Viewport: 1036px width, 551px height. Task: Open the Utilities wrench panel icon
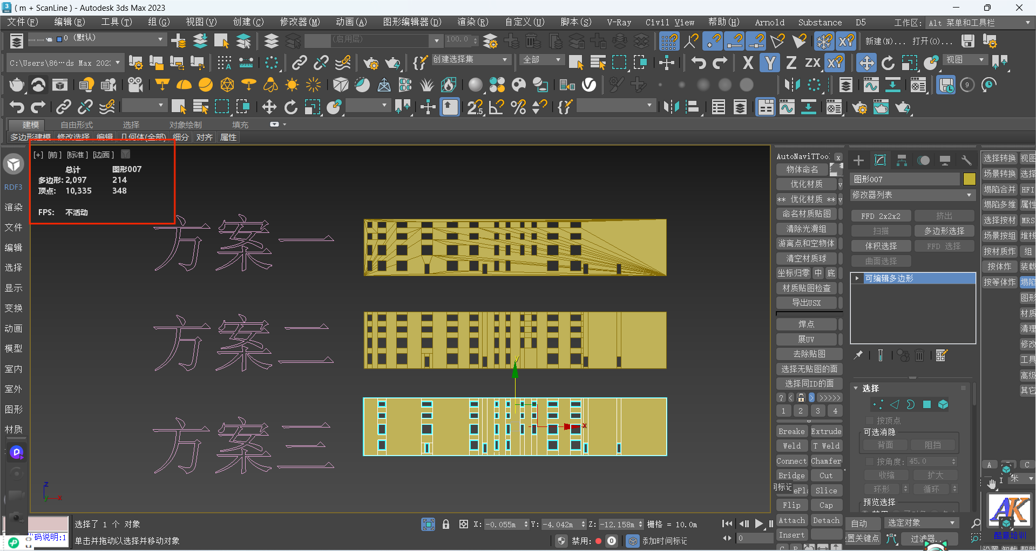click(x=966, y=160)
